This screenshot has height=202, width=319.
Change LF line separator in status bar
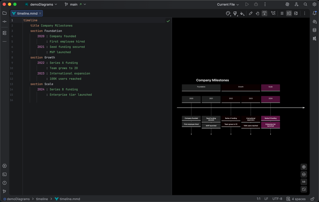tap(266, 199)
